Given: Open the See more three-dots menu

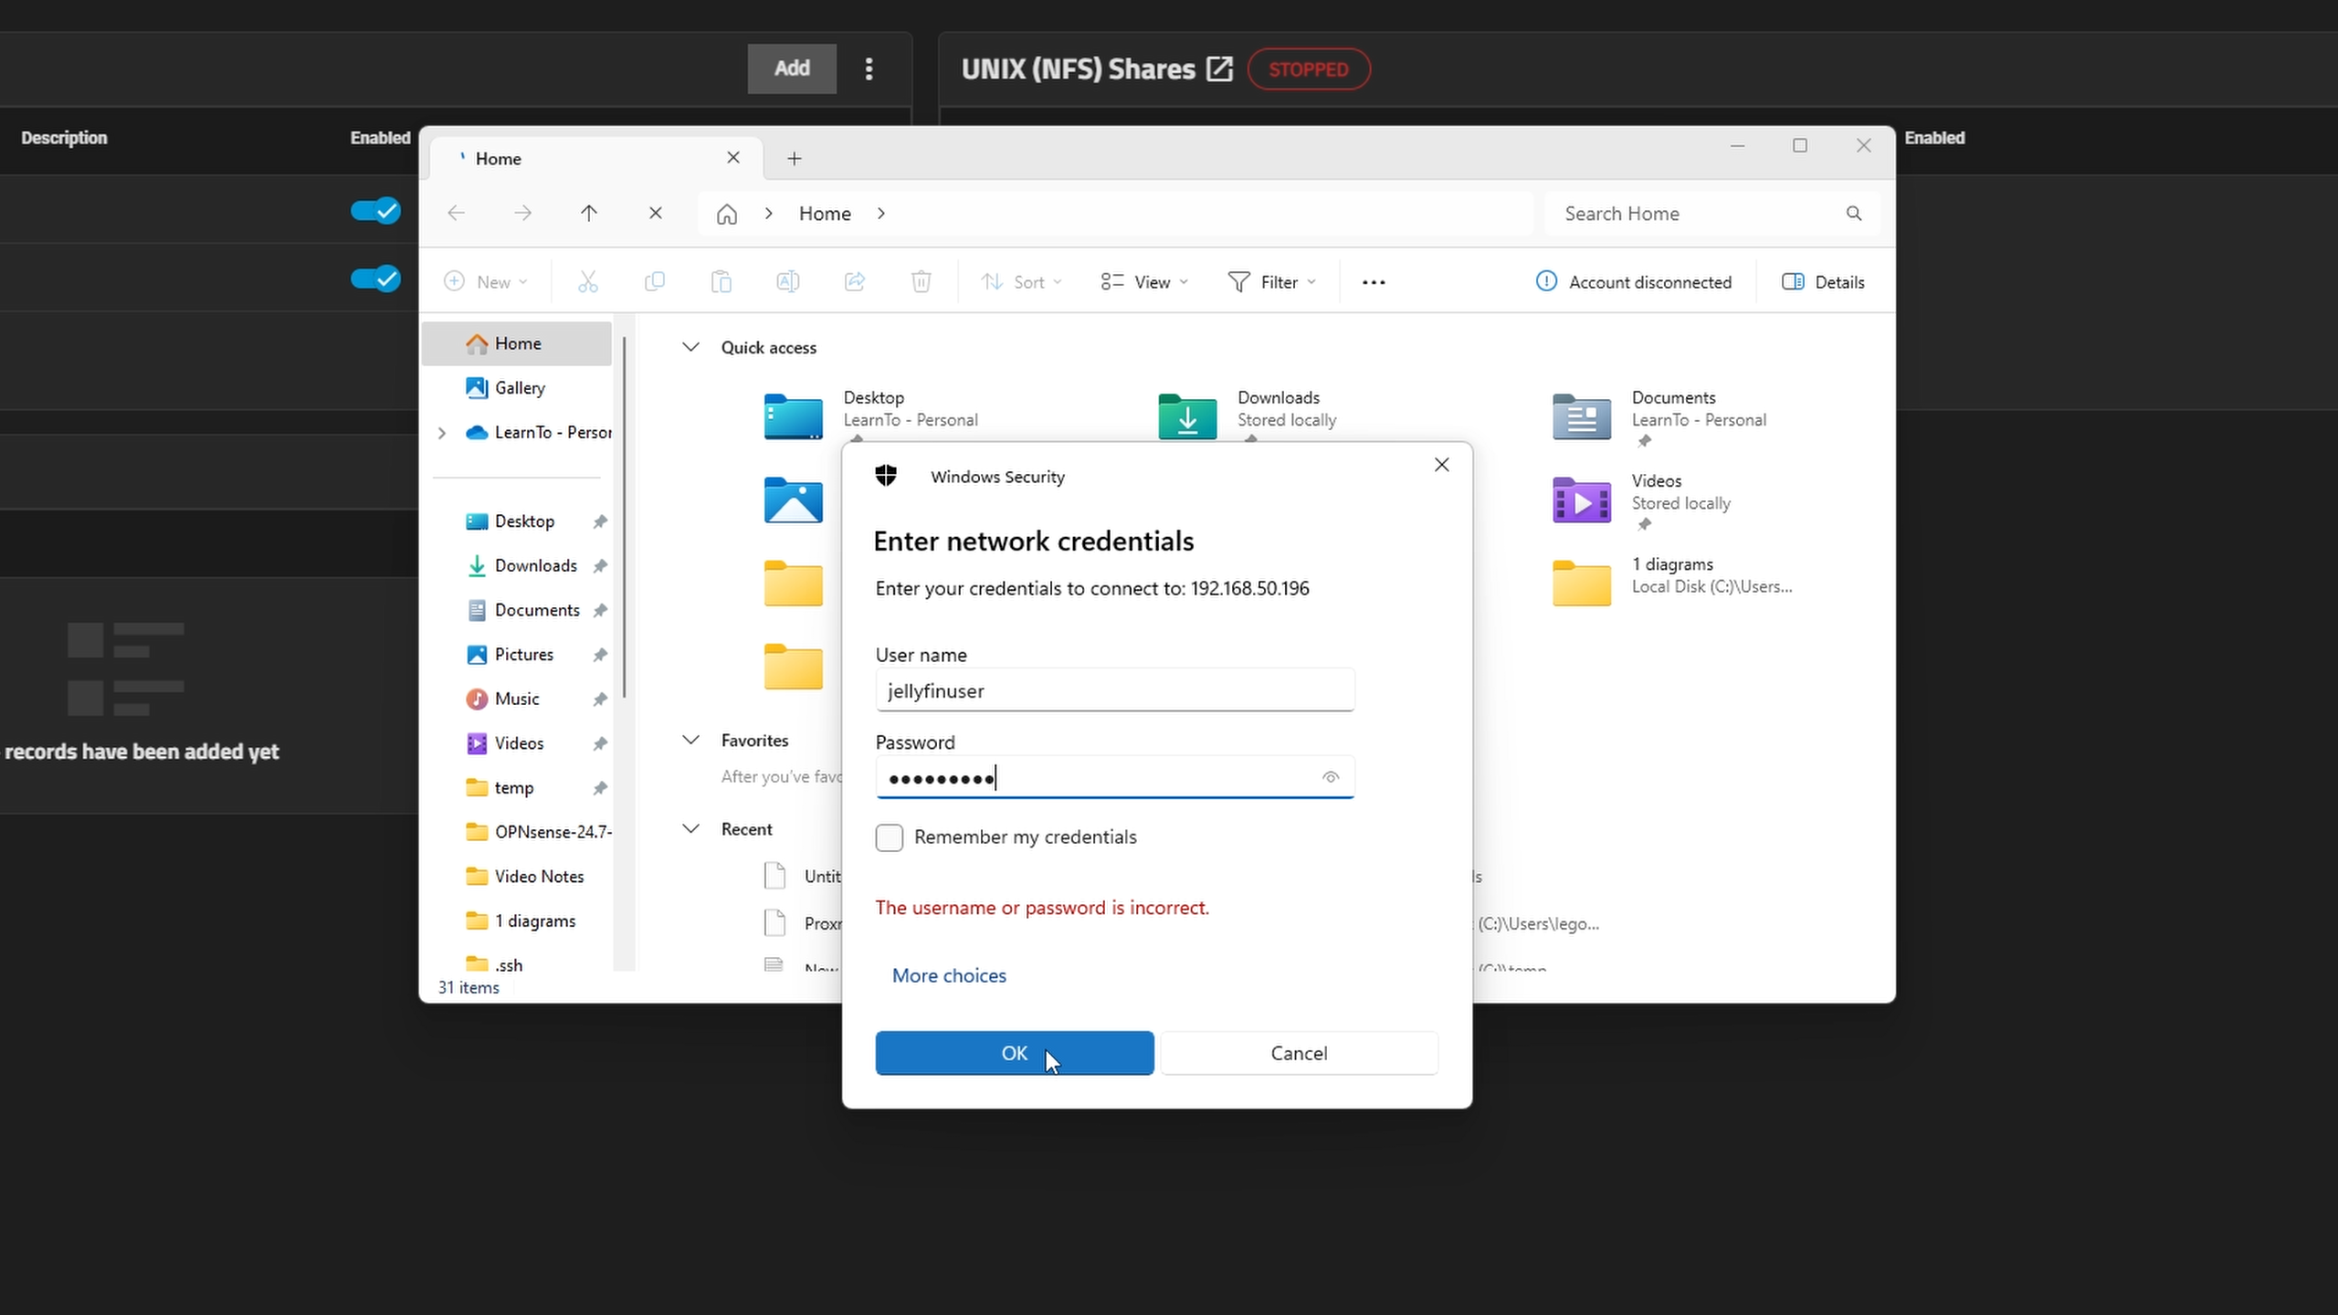Looking at the screenshot, I should (x=1374, y=282).
